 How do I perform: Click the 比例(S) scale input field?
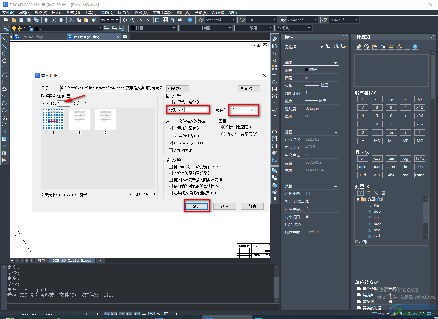[x=195, y=110]
